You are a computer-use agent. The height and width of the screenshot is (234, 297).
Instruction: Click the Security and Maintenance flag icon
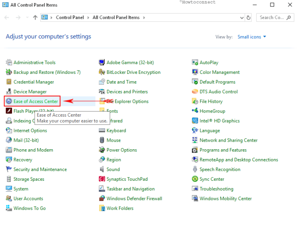(x=9, y=169)
